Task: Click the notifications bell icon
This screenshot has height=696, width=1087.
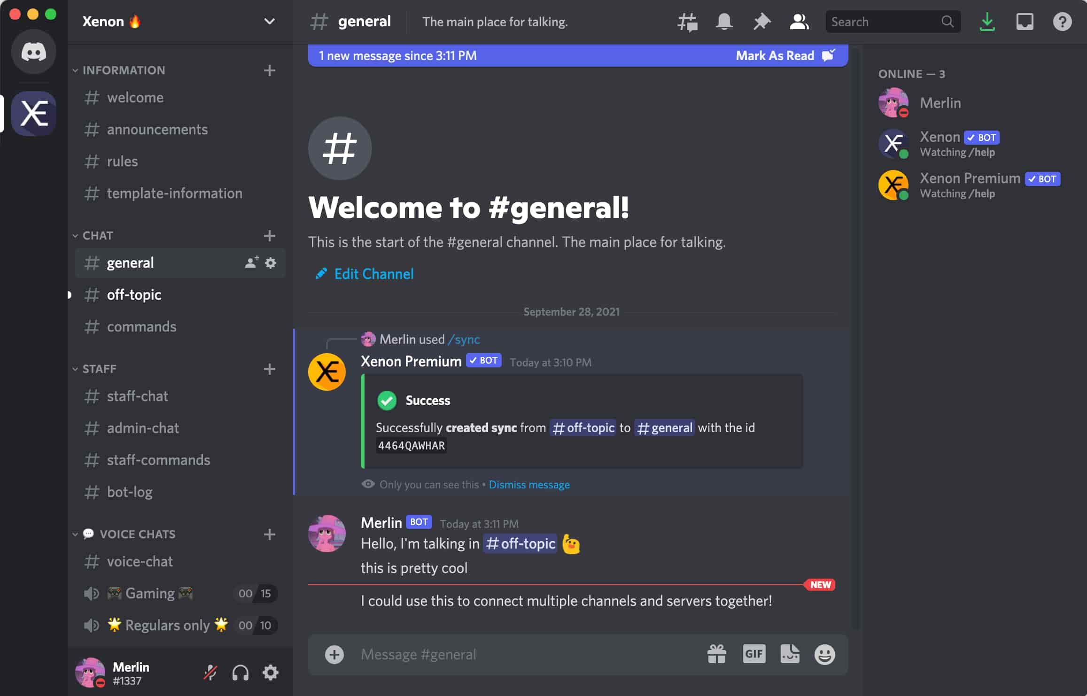Action: (722, 22)
